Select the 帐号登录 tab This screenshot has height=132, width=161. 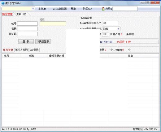tap(8, 50)
